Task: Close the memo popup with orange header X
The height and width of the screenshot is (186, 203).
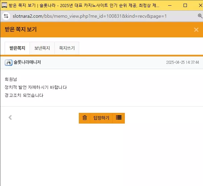Action: pos(196,30)
